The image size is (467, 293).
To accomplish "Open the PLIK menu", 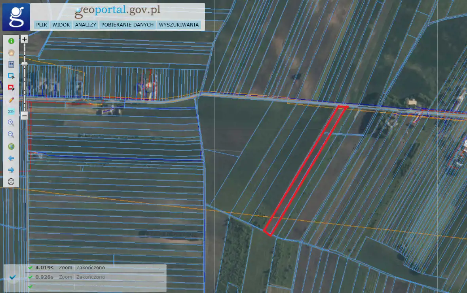I will tap(42, 25).
